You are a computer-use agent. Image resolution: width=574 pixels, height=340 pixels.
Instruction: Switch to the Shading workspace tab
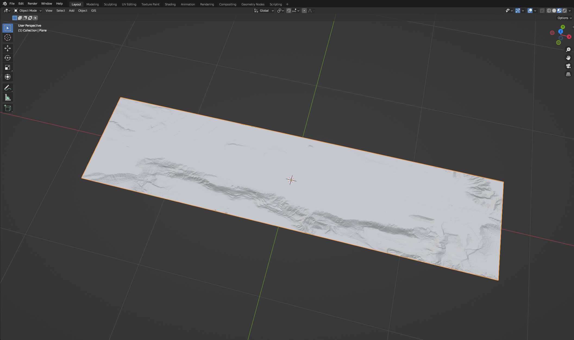click(170, 4)
